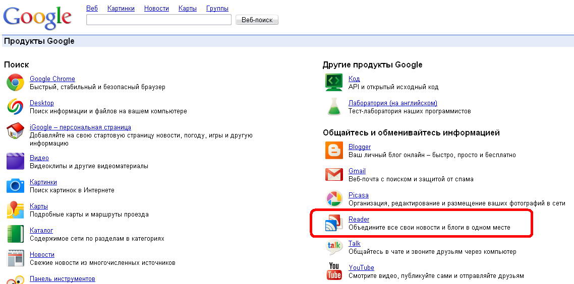The height and width of the screenshot is (284, 574).
Task: Open the Gmail link
Action: coord(357,171)
